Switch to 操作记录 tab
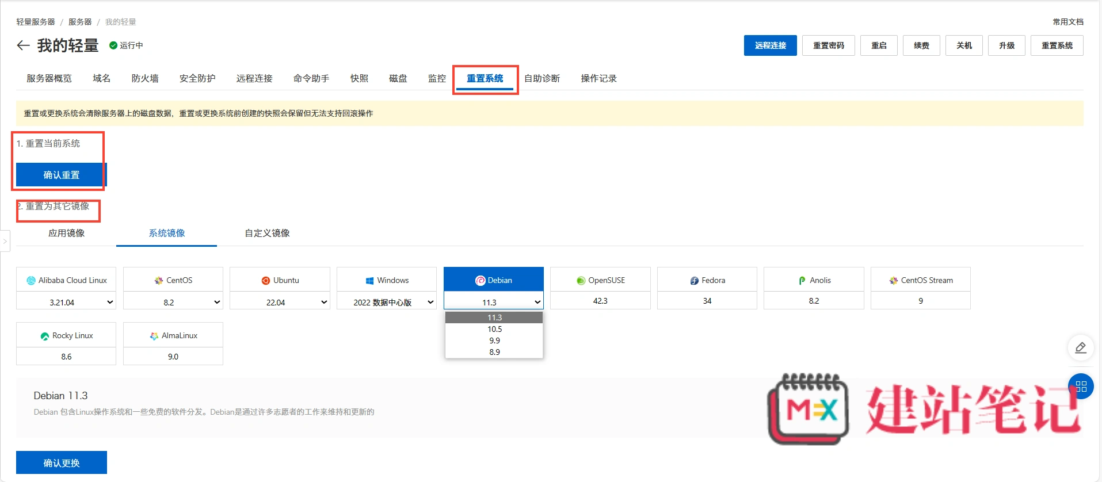Viewport: 1102px width, 482px height. (598, 78)
